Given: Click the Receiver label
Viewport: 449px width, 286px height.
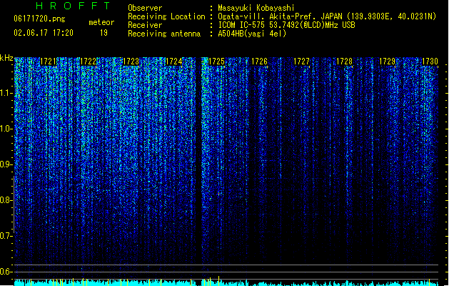Looking at the screenshot, I should pos(145,25).
